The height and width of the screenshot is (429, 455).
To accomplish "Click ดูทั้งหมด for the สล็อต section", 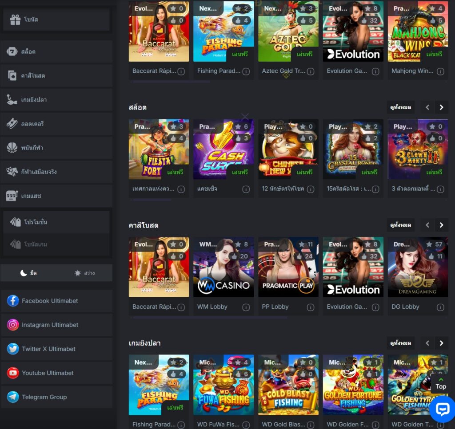I will pos(400,107).
